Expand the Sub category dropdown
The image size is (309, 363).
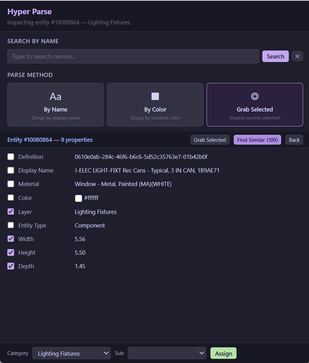coord(167,353)
